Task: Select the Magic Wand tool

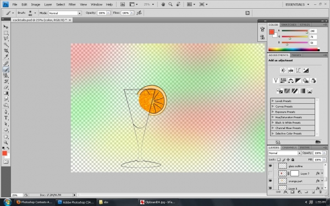Action: pos(5,45)
